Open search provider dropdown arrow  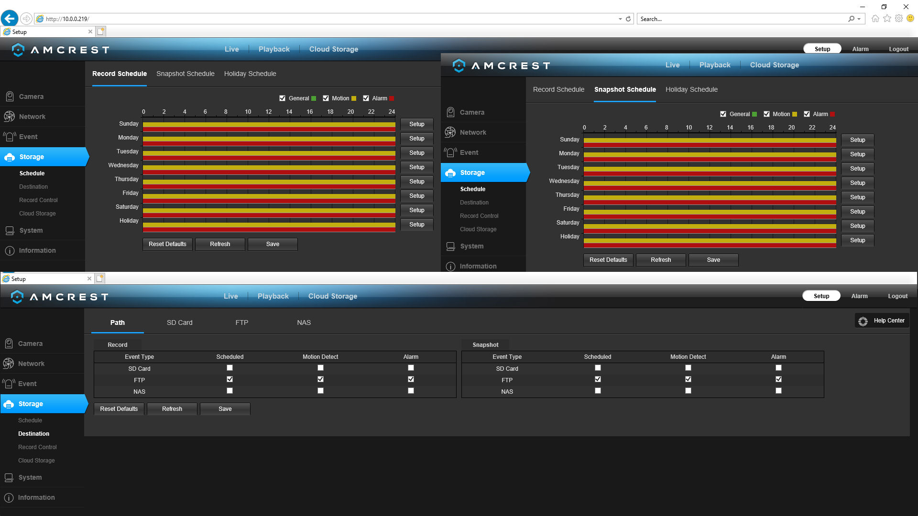pyautogui.click(x=859, y=19)
